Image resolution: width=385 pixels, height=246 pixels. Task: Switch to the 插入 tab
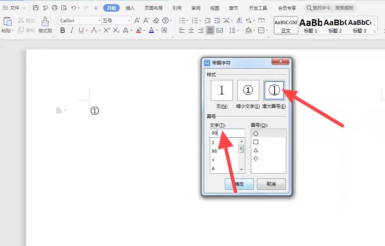(130, 8)
